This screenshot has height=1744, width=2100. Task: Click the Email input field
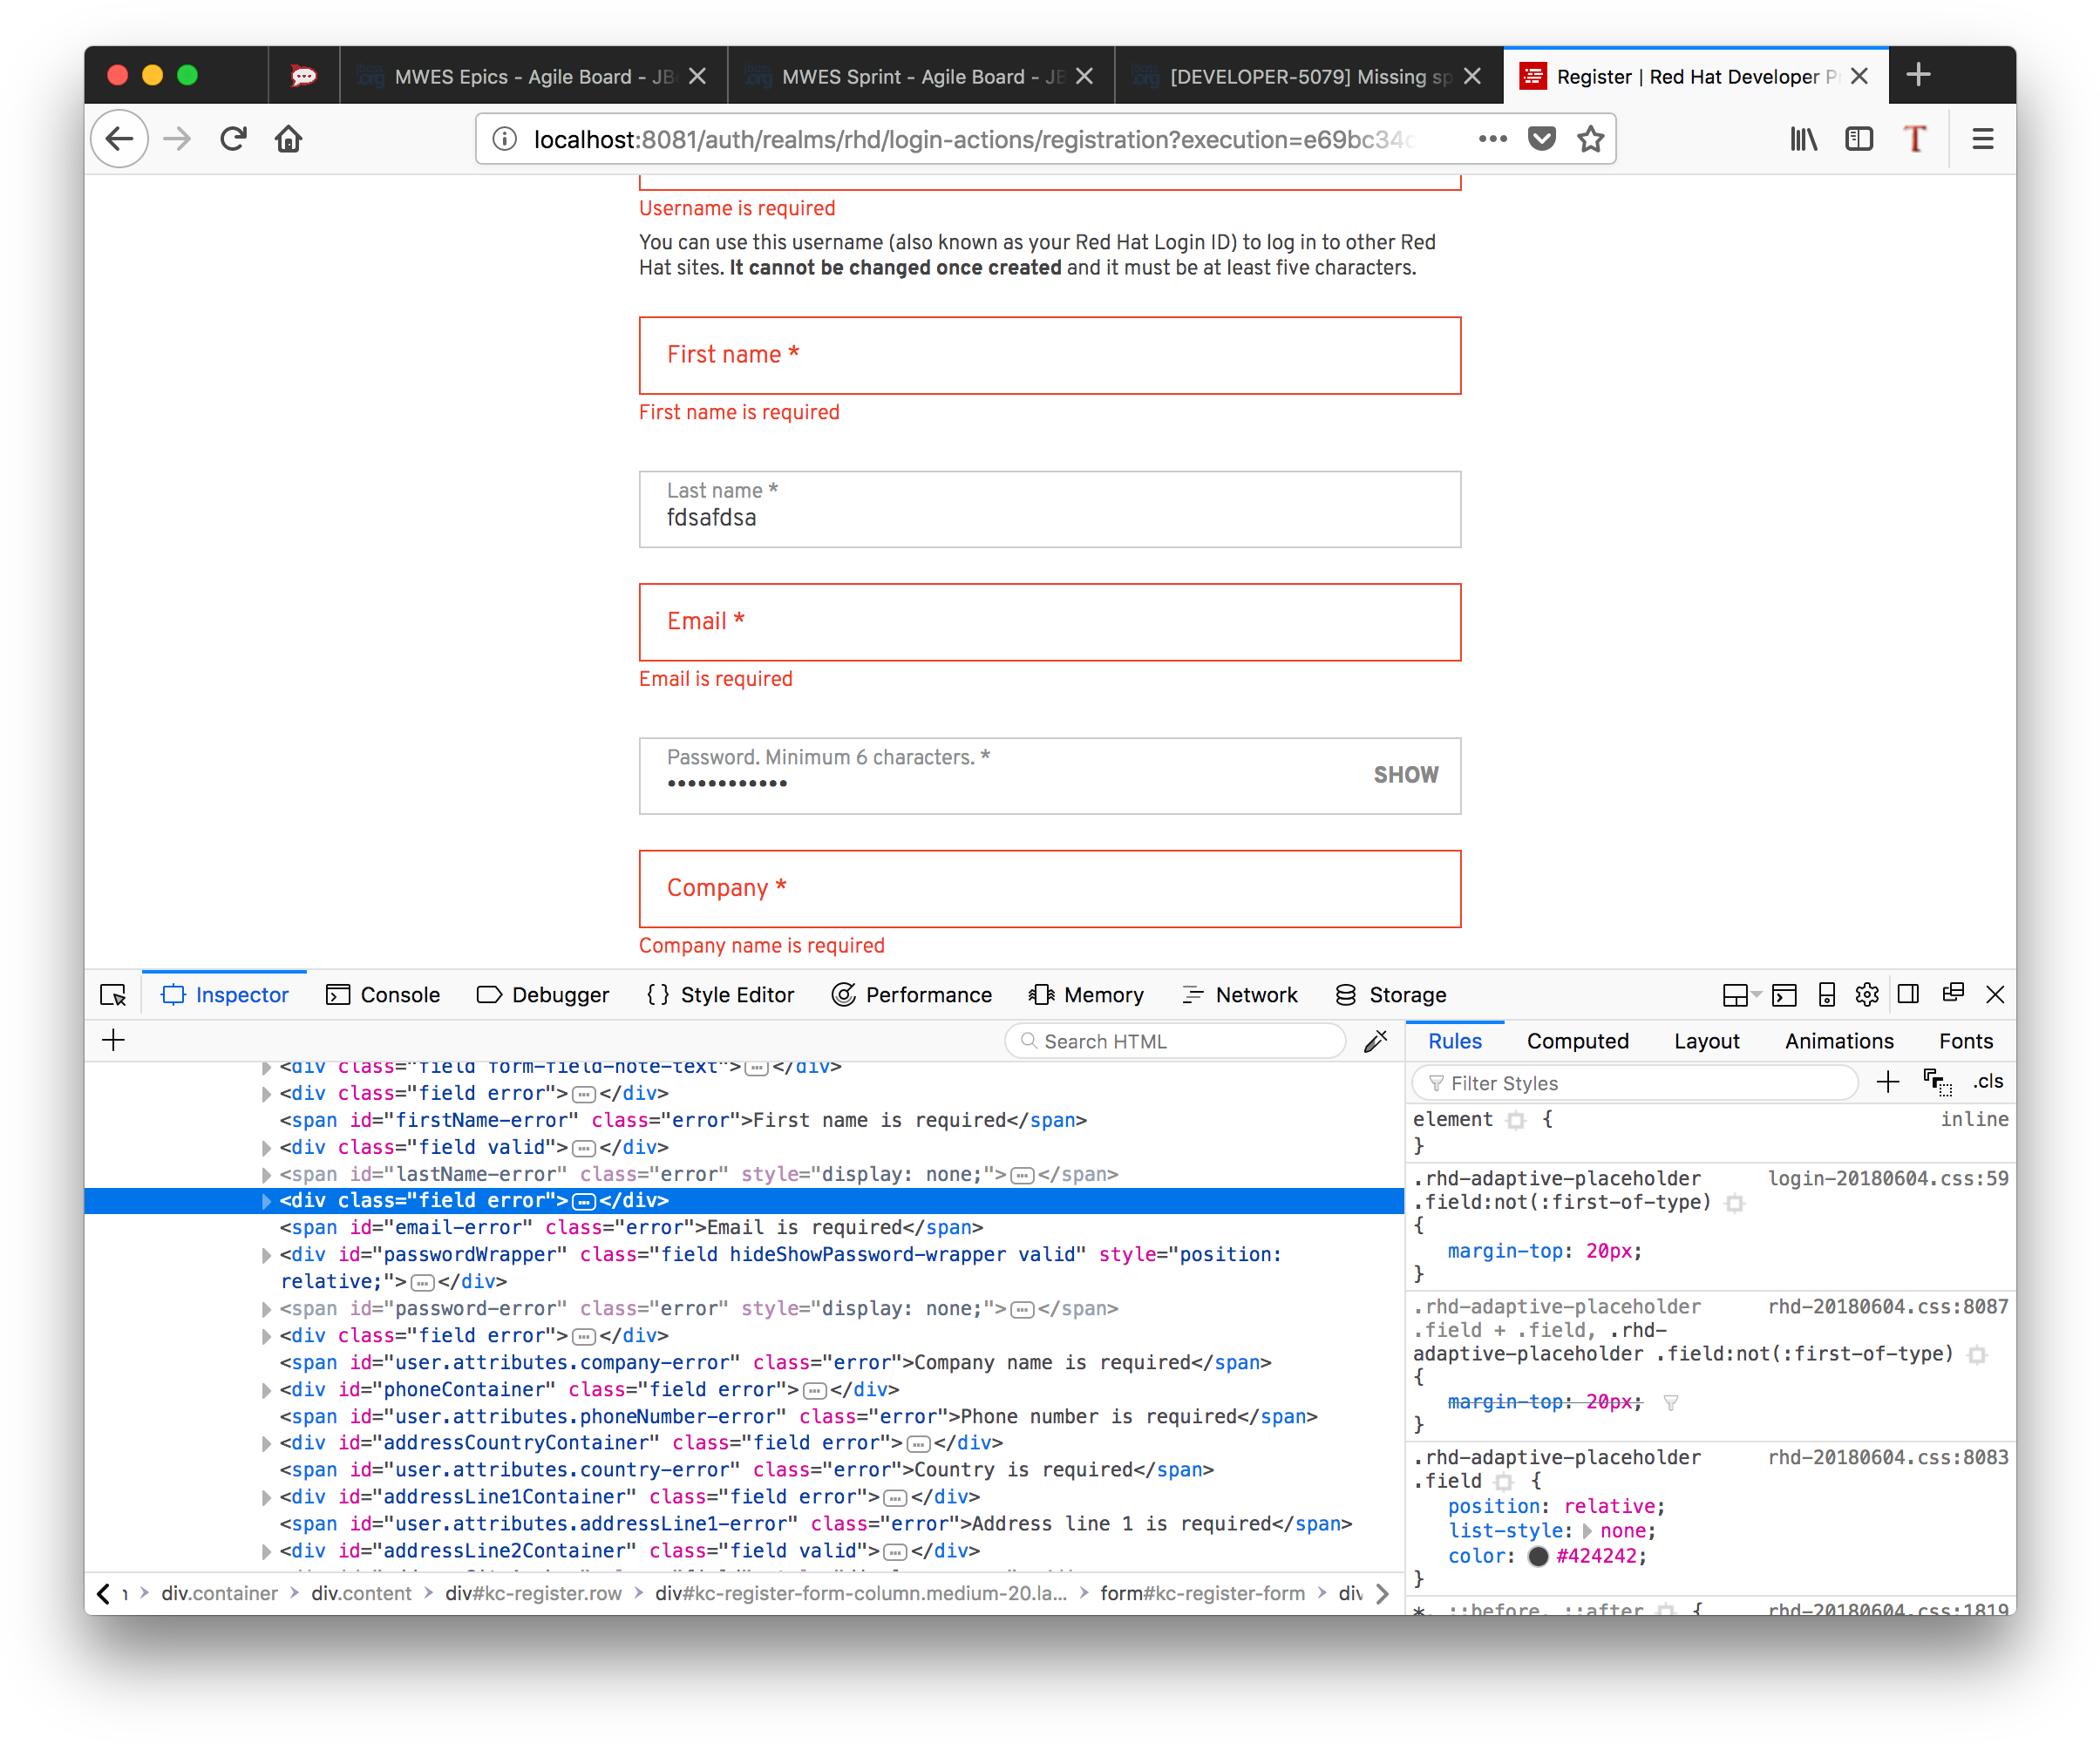[1050, 622]
